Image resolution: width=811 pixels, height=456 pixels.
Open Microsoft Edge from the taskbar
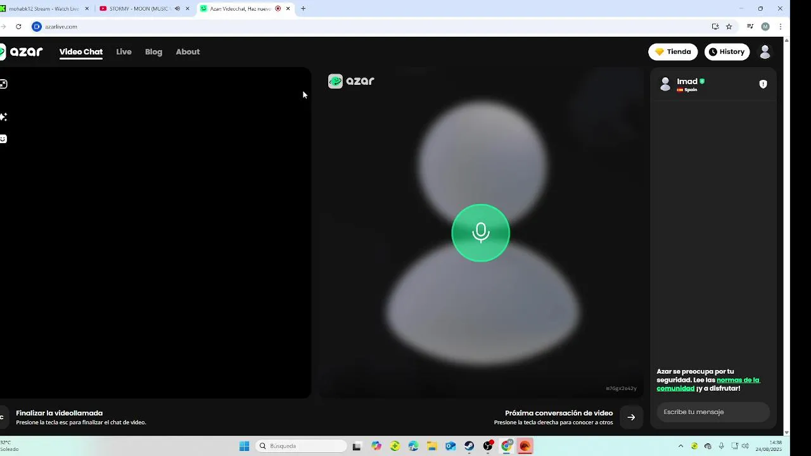[x=414, y=446]
